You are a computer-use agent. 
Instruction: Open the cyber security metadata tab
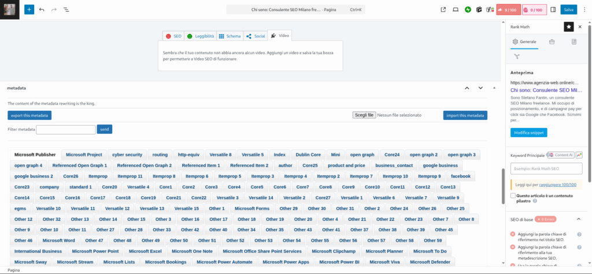tap(127, 155)
